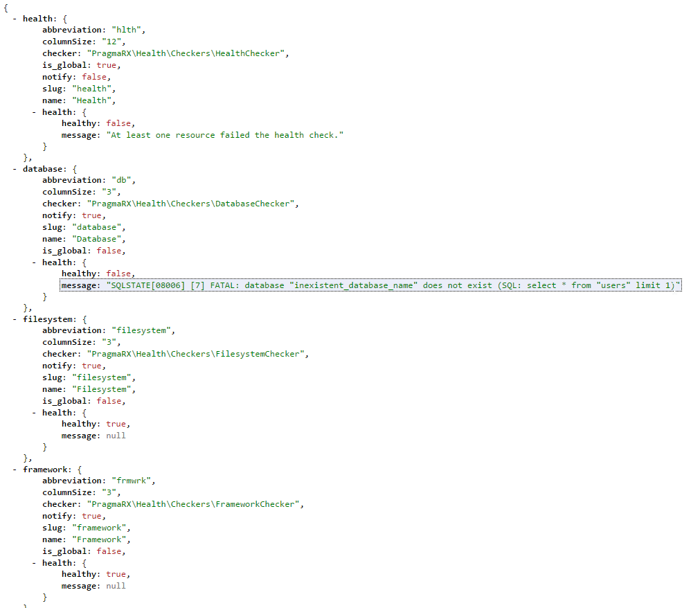Collapse the health object under filesystem
This screenshot has width=700, height=608.
[34, 413]
